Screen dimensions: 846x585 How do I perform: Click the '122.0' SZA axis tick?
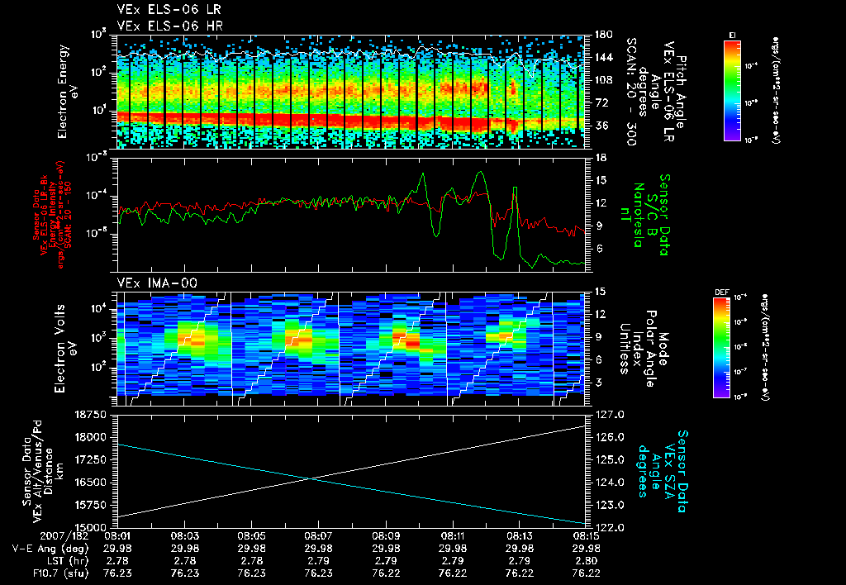click(610, 527)
